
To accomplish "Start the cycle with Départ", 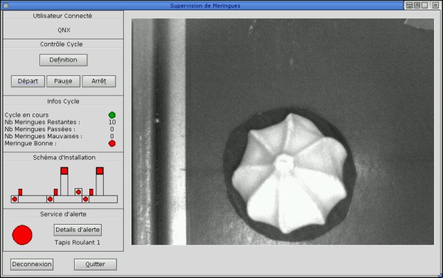I will click(x=28, y=82).
